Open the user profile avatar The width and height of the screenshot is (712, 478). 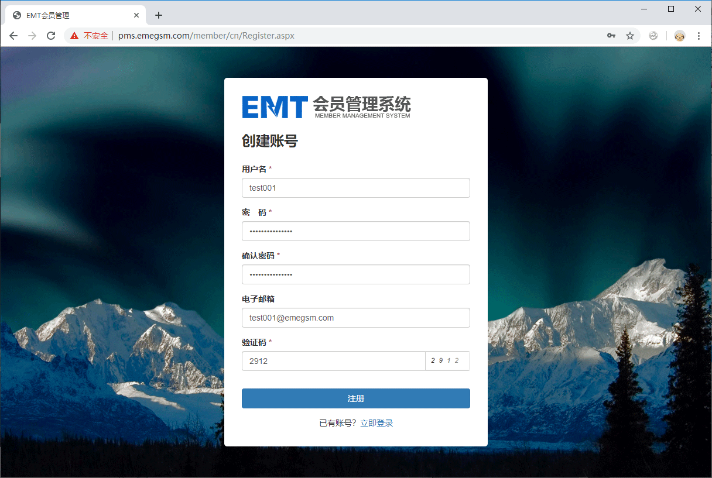(x=679, y=36)
